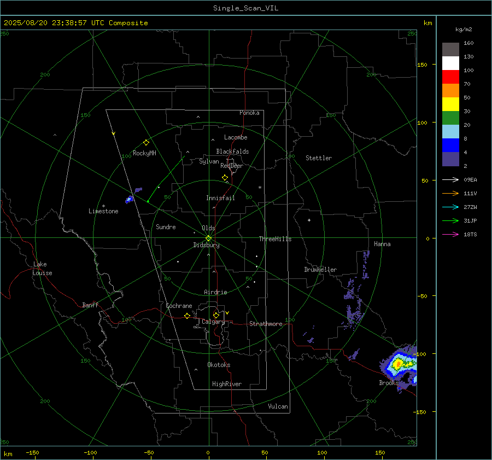Click the Lacombe label
Viewport: 492px width, 460px height.
[x=236, y=137]
